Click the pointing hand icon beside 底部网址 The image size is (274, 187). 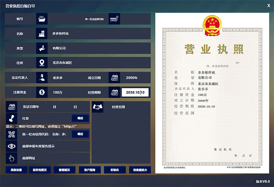[12, 158]
